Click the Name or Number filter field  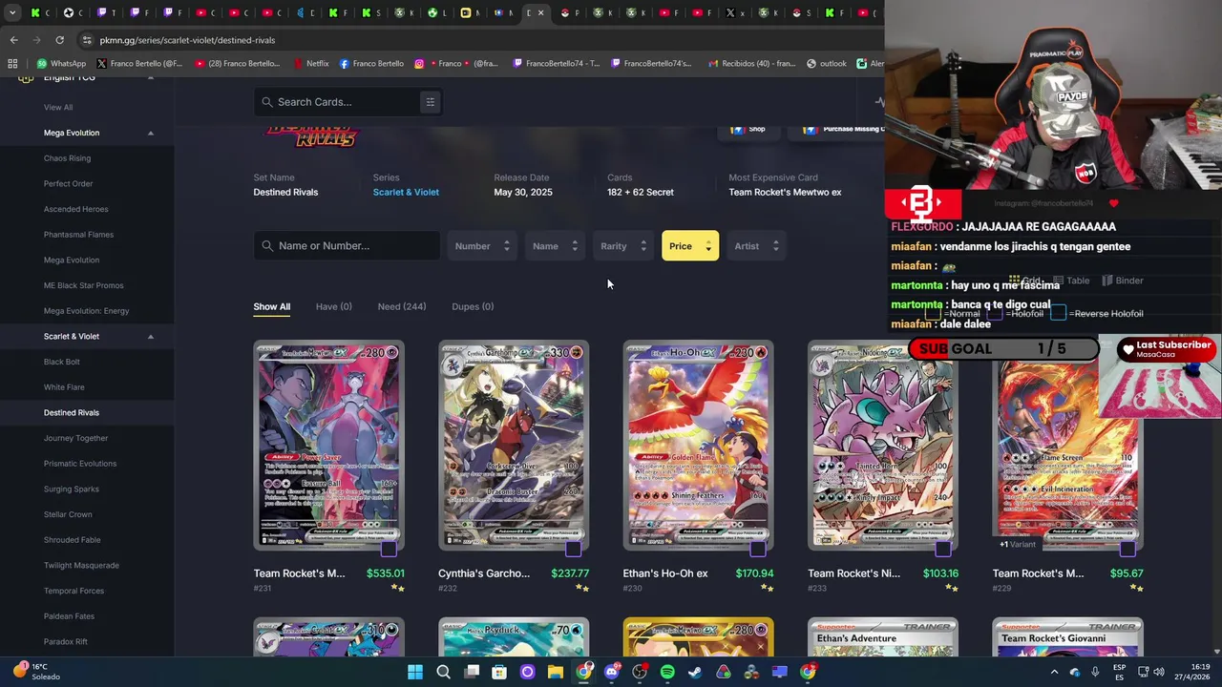[x=347, y=246]
